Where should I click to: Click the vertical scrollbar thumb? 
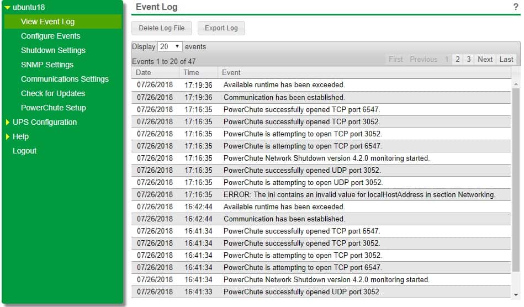[x=516, y=181]
